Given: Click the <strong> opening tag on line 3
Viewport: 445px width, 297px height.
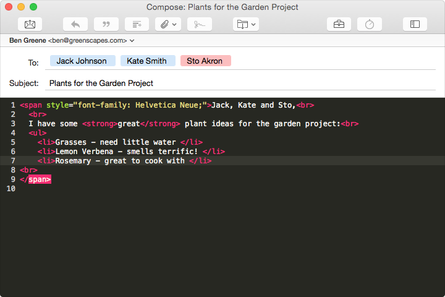Looking at the screenshot, I should (x=100, y=124).
